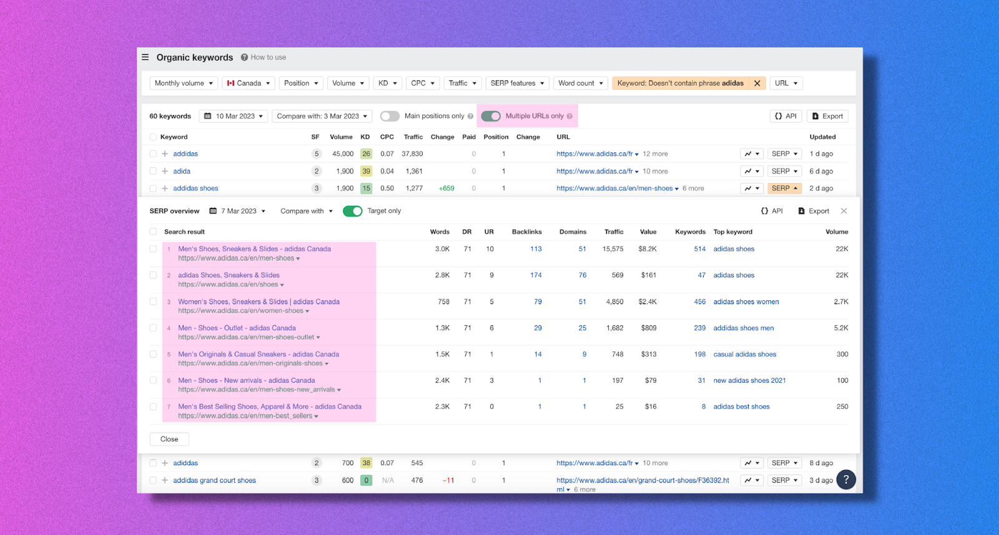Toggle Main positions only switch
Screen dimensions: 999x535
(x=390, y=116)
